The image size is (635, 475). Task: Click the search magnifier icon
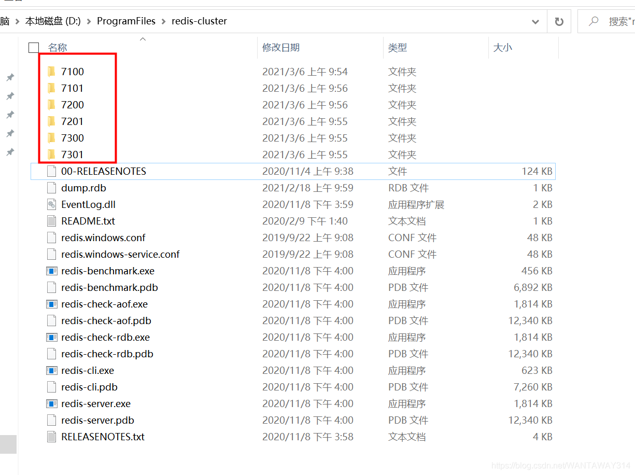[x=594, y=21]
